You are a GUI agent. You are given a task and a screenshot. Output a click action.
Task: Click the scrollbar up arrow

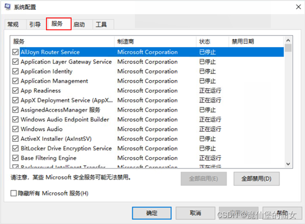tap(289, 41)
